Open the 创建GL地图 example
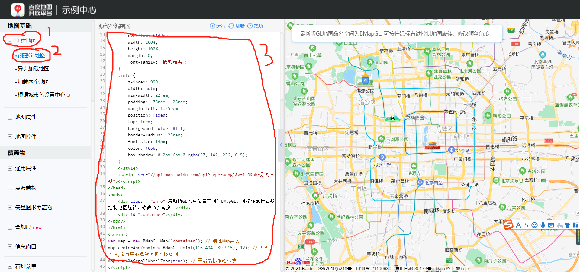The image size is (580, 272). tap(31, 55)
